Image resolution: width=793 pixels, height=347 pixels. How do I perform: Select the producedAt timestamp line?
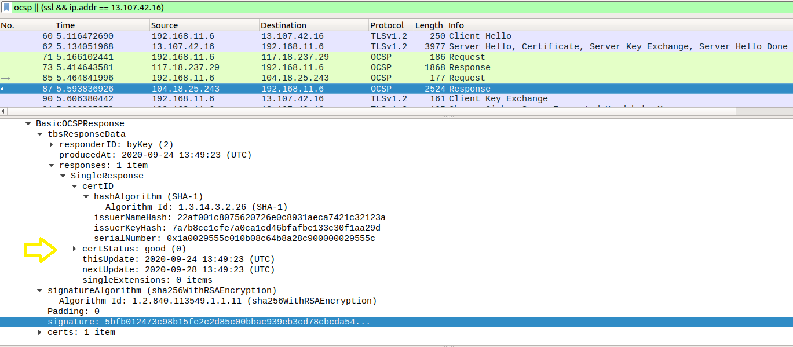[x=155, y=155]
